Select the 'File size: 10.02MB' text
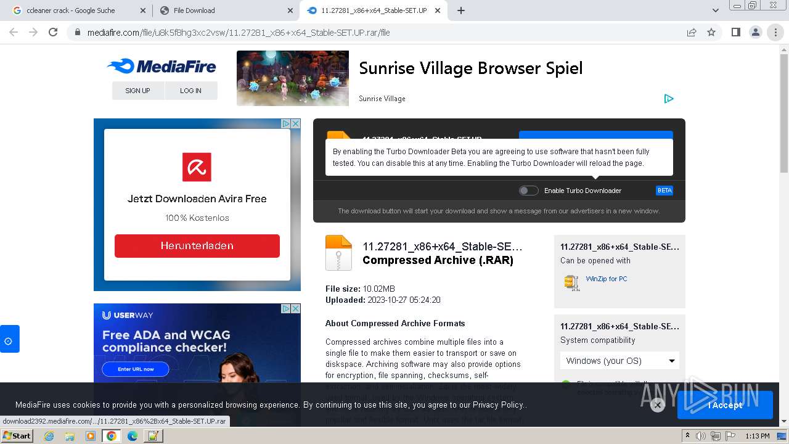Viewport: 789px width, 444px height. 361,289
